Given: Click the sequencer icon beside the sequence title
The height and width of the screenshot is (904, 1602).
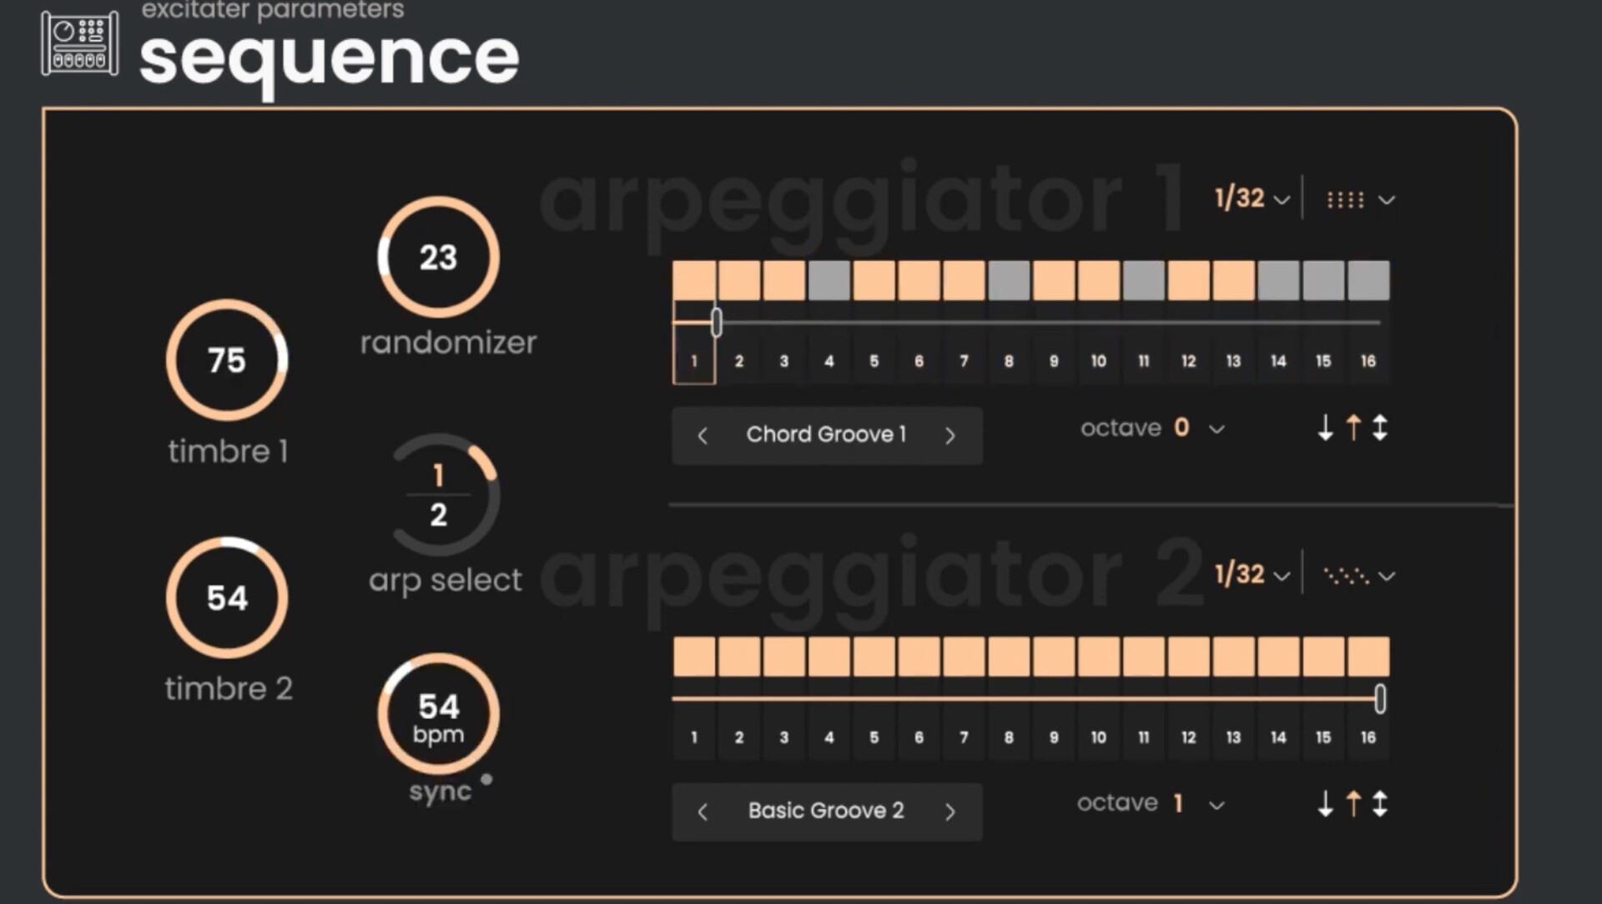Looking at the screenshot, I should tap(79, 43).
